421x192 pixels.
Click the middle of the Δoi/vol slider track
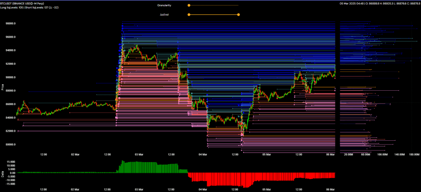click(x=213, y=14)
